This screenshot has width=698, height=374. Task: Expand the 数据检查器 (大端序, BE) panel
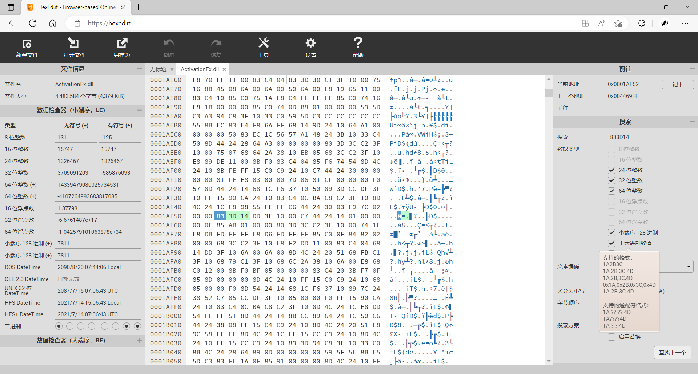pos(140,340)
